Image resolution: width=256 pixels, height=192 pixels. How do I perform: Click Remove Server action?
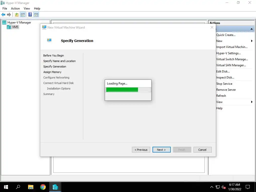(x=226, y=90)
